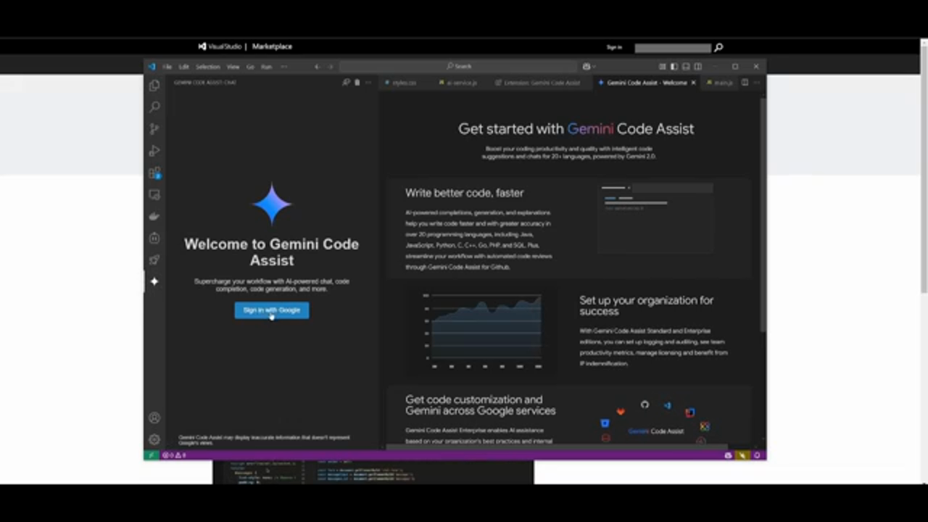
Task: Close the Gemini Code Assist Welcome tab
Action: click(x=693, y=83)
